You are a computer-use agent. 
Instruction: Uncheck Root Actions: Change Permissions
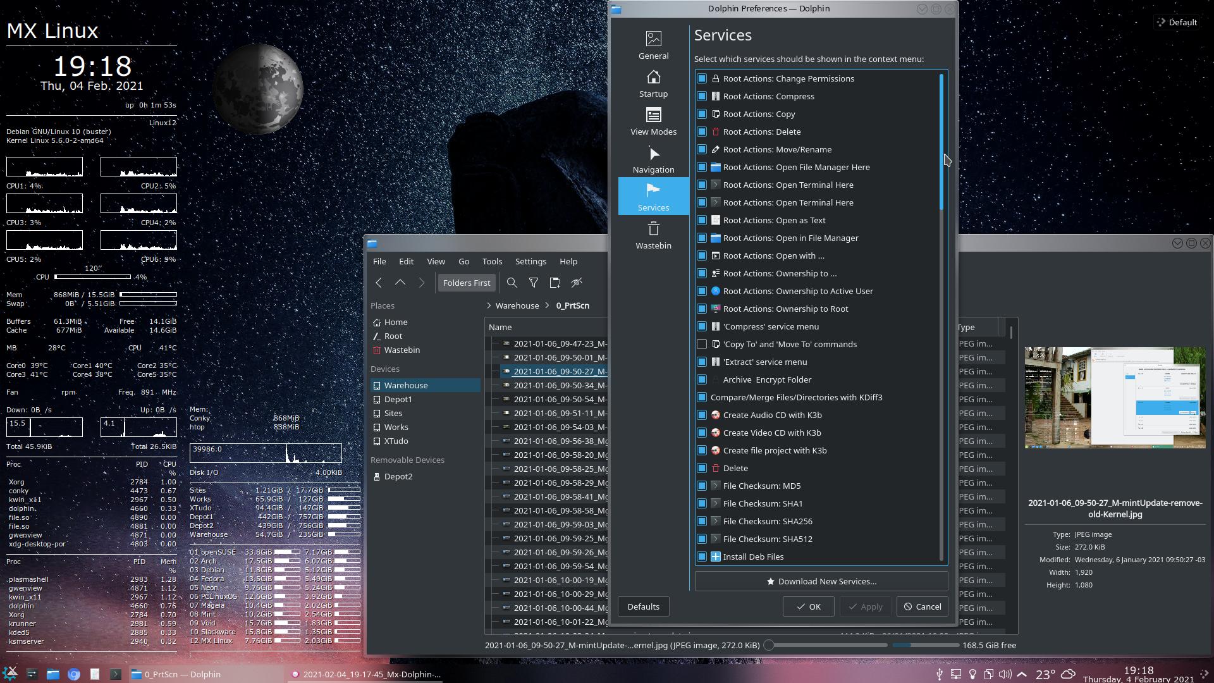click(x=702, y=78)
